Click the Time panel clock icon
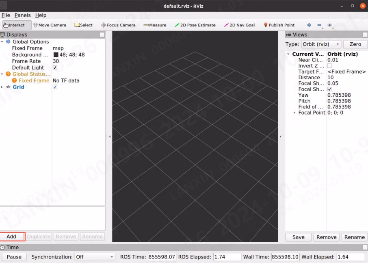The width and height of the screenshot is (368, 263). 2,248
